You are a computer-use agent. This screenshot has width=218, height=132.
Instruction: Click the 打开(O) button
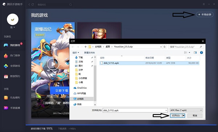click(x=176, y=115)
